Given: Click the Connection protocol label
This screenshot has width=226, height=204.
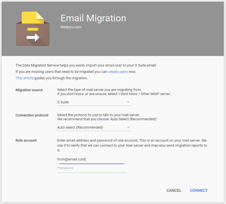Looking at the screenshot, I should point(32,115).
